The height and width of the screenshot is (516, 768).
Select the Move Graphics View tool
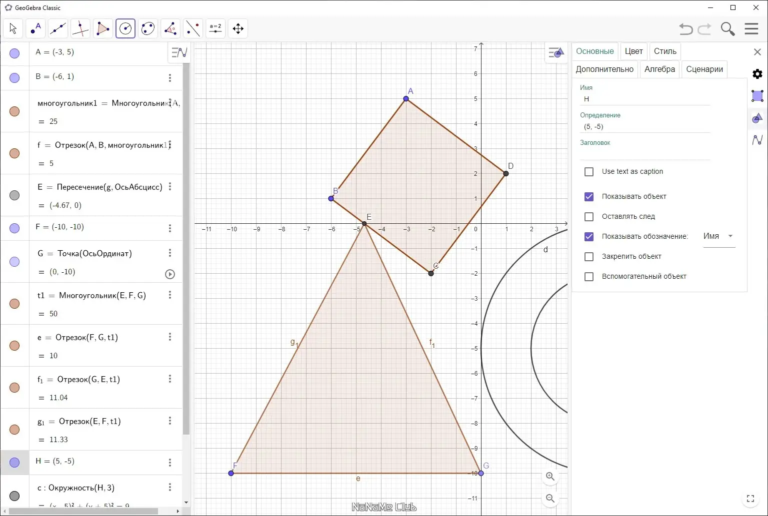238,28
